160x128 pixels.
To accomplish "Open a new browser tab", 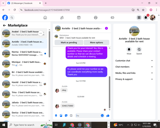I will [x=46, y=3].
